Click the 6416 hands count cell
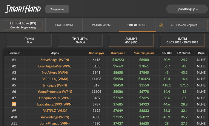The height and width of the screenshot is (126, 209). (x=96, y=60)
